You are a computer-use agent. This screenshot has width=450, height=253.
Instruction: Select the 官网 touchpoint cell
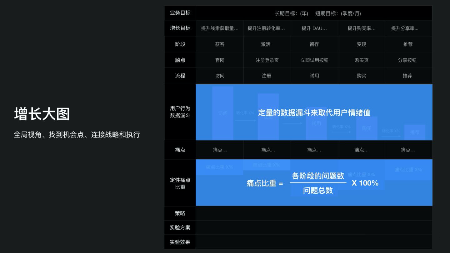[219, 60]
